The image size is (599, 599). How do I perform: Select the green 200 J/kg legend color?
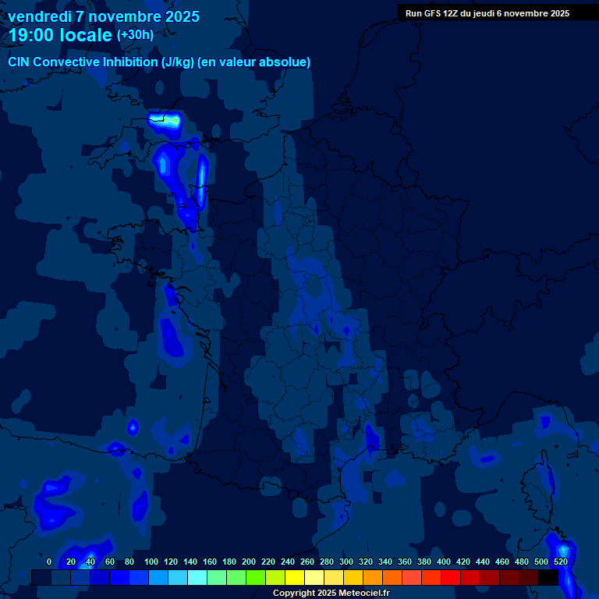256,577
